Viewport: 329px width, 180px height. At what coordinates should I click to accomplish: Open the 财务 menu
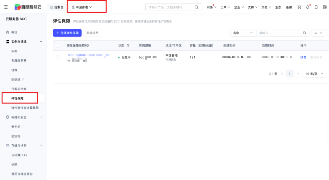click(x=211, y=7)
